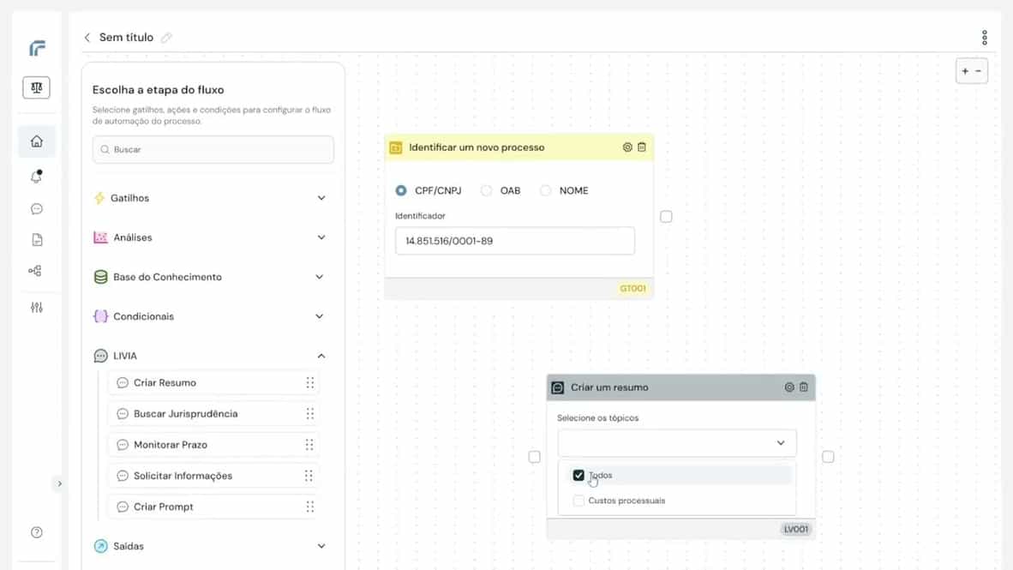The width and height of the screenshot is (1013, 570).
Task: Open settings gear of Identificar um novo processo
Action: (x=627, y=147)
